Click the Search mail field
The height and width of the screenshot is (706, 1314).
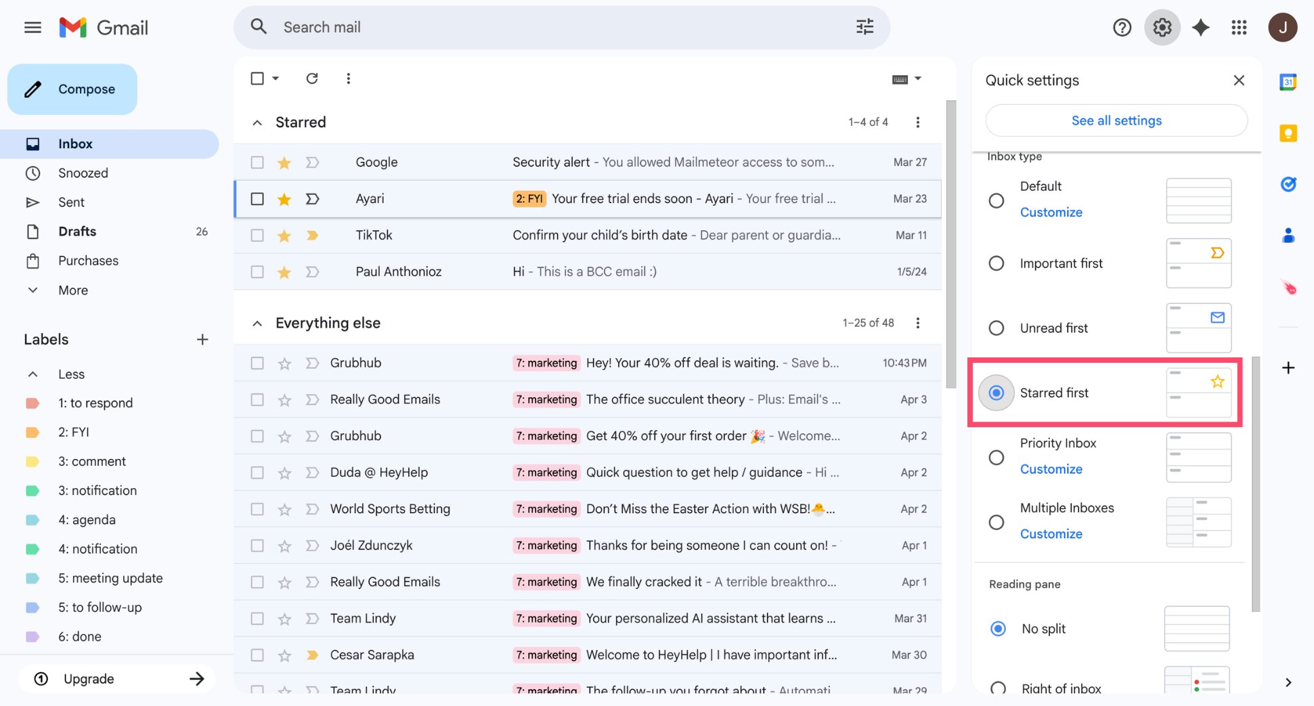tap(562, 27)
